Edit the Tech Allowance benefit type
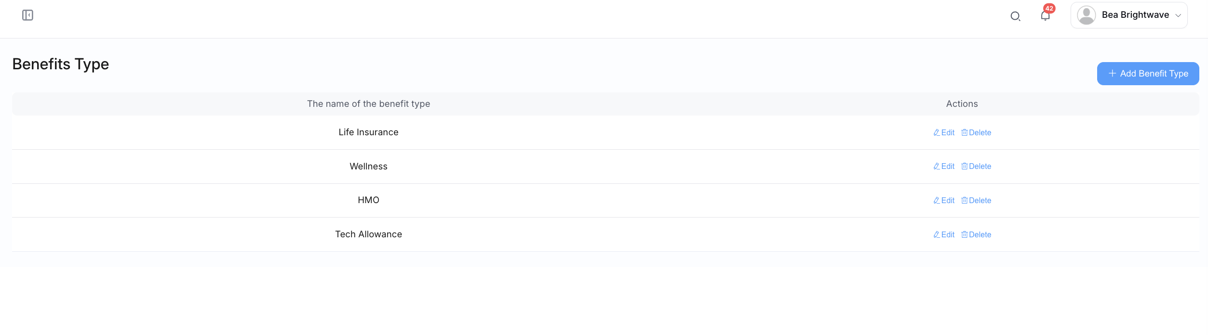Image resolution: width=1208 pixels, height=335 pixels. coord(944,235)
